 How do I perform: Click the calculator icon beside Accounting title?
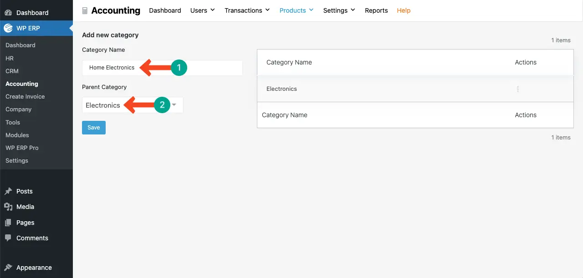[85, 11]
